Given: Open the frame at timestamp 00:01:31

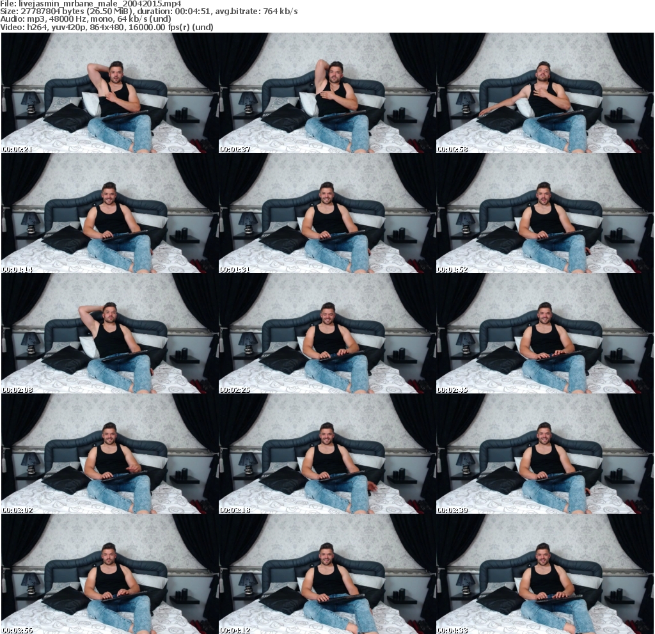Looking at the screenshot, I should (x=327, y=213).
